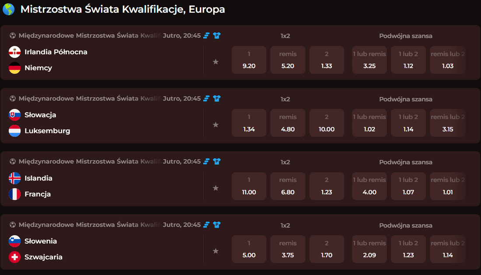Favorite the Irlandia Północna vs Niemcy match
Viewport: 481px width, 275px height.
click(216, 62)
